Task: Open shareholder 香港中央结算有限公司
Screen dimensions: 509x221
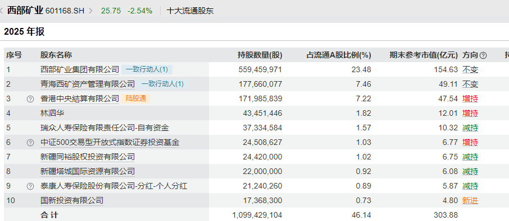Action: click(x=80, y=99)
